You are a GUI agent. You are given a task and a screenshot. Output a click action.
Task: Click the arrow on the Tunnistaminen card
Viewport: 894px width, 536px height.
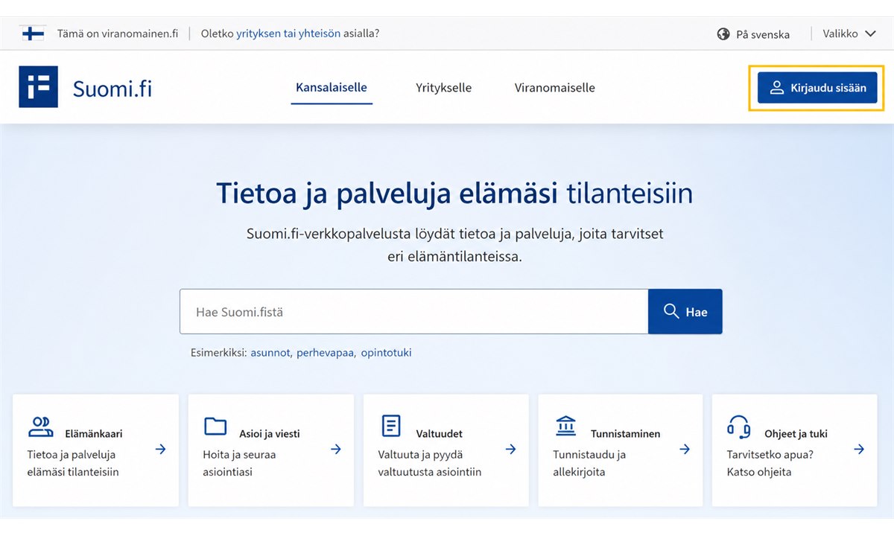pos(685,449)
